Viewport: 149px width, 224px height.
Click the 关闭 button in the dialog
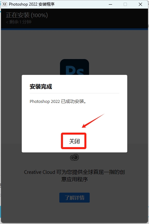click(x=74, y=141)
